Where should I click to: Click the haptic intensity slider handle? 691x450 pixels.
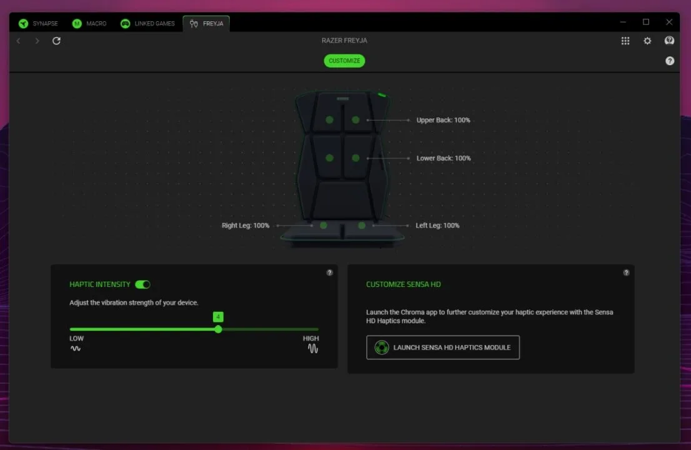pos(218,329)
